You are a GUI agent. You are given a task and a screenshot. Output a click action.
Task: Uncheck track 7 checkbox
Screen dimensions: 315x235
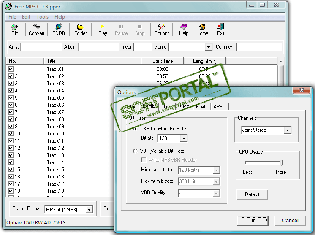click(11, 112)
